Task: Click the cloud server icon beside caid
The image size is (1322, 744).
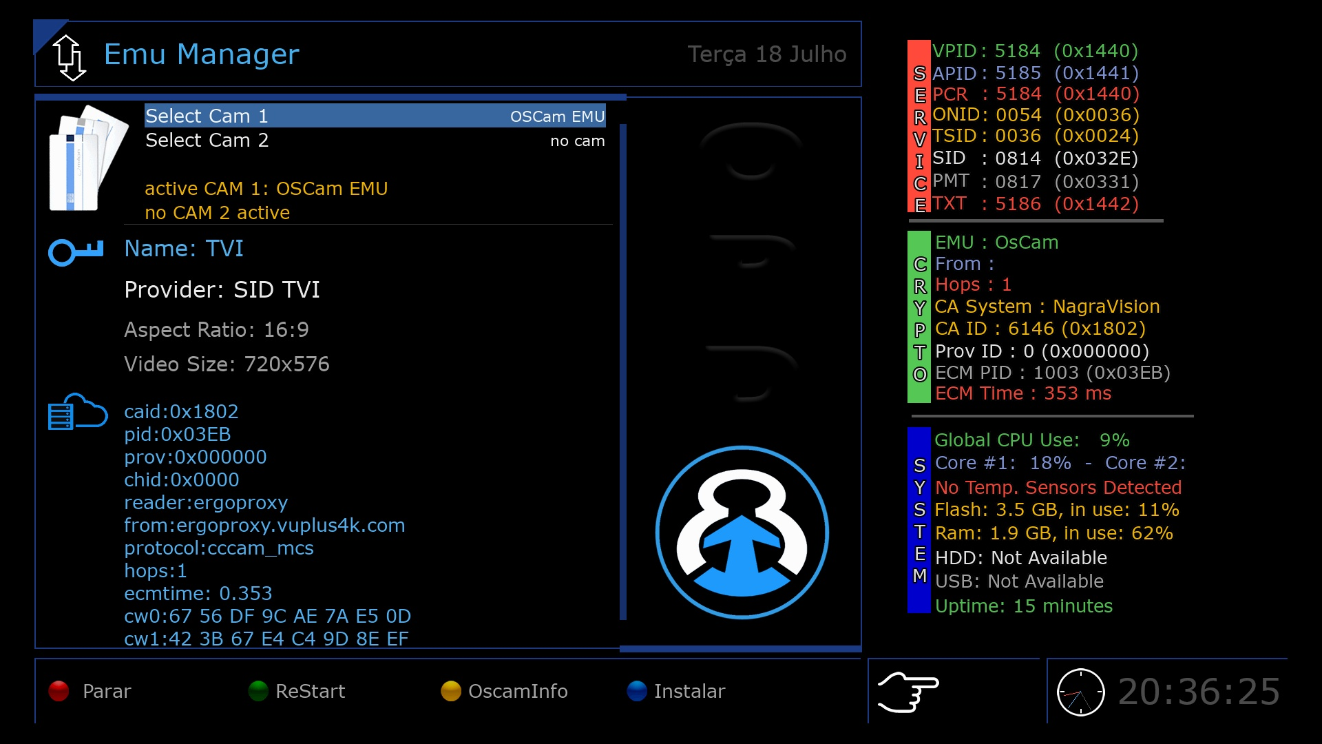Action: pos(78,412)
